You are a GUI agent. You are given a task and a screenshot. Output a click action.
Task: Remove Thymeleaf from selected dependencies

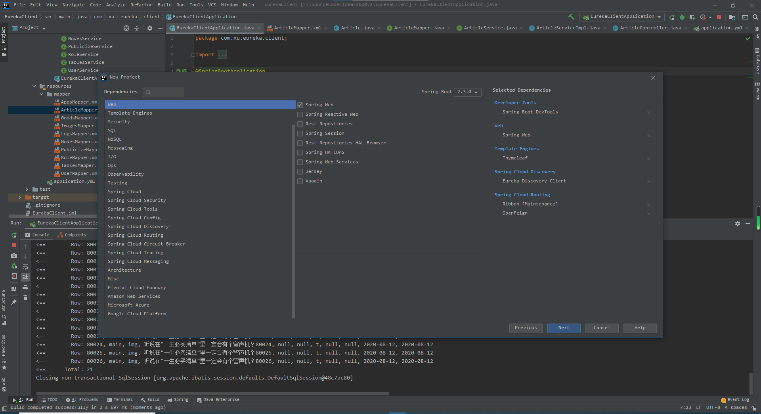click(x=649, y=159)
